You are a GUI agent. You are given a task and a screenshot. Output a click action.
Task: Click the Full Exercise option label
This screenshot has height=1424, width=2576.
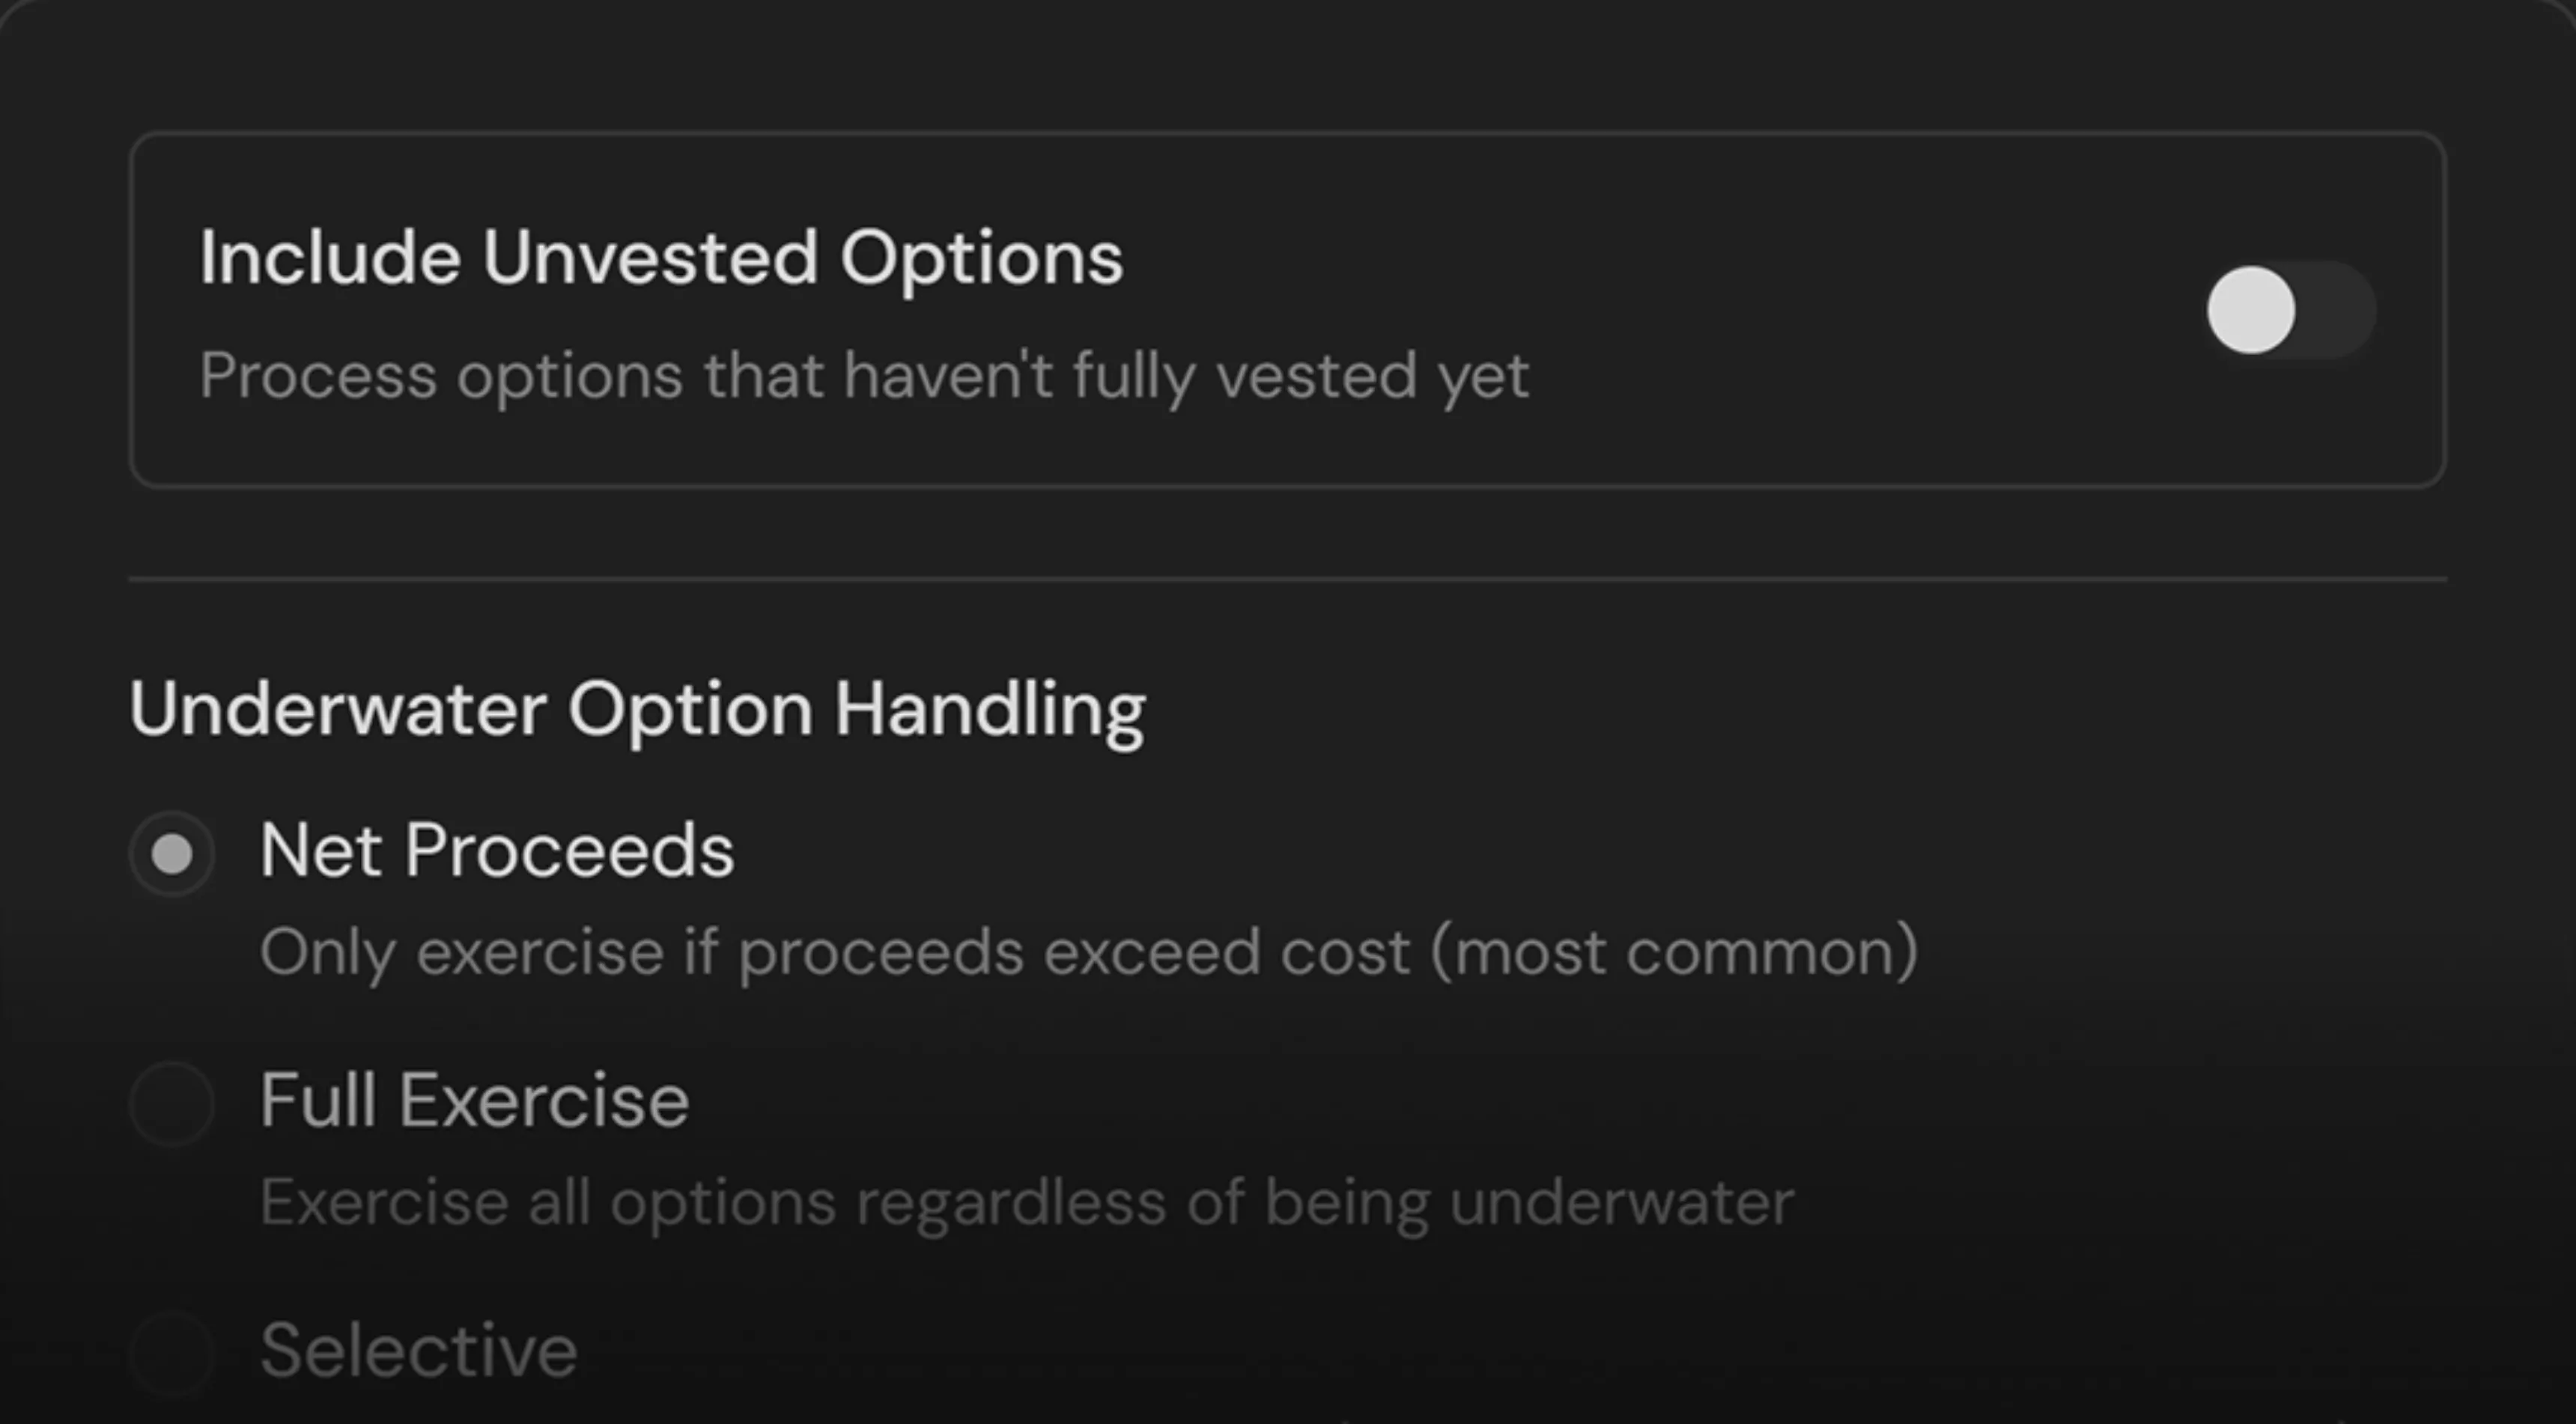click(x=474, y=1101)
